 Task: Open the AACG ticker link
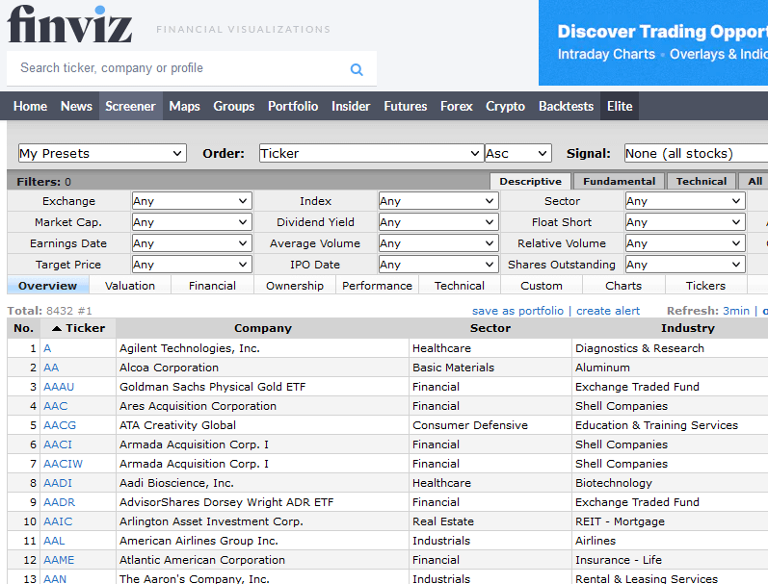tap(60, 425)
